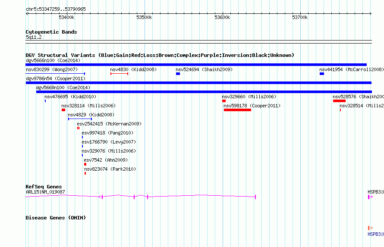Image resolution: width=384 pixels, height=247 pixels.
Task: Click the blue esv997418 marker
Action: [x=82, y=137]
